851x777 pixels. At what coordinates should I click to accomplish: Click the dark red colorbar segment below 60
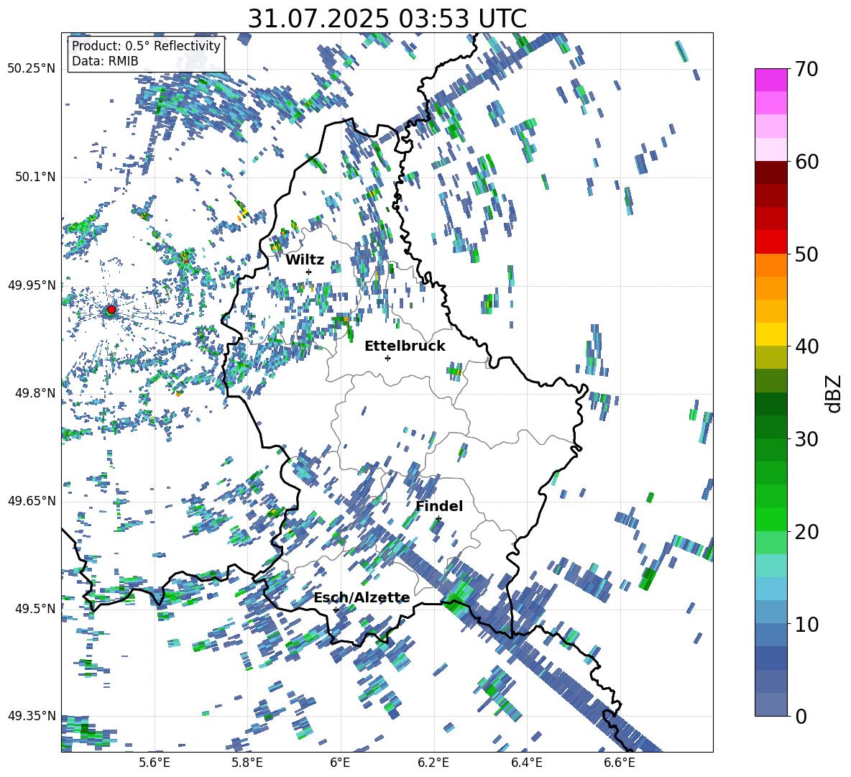coord(770,173)
